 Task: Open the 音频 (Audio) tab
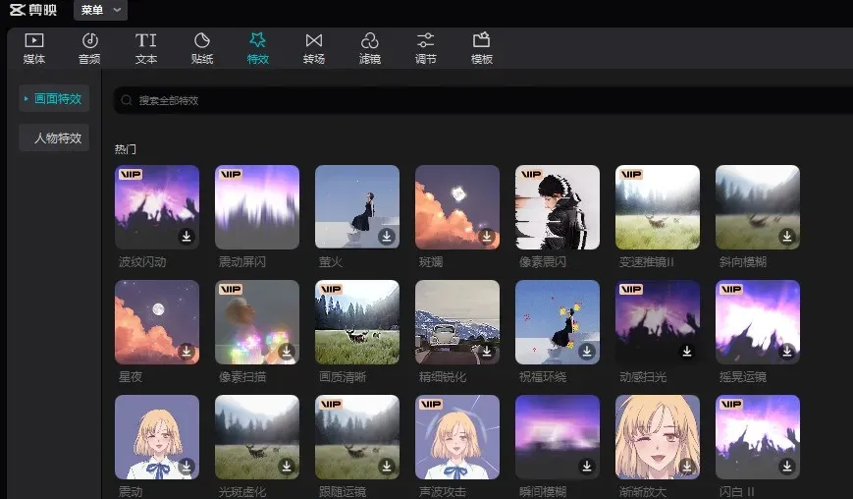point(89,48)
